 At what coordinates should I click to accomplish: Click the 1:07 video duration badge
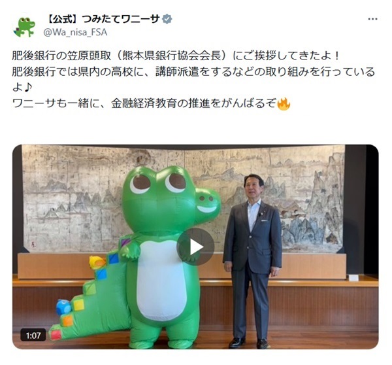[x=33, y=335]
